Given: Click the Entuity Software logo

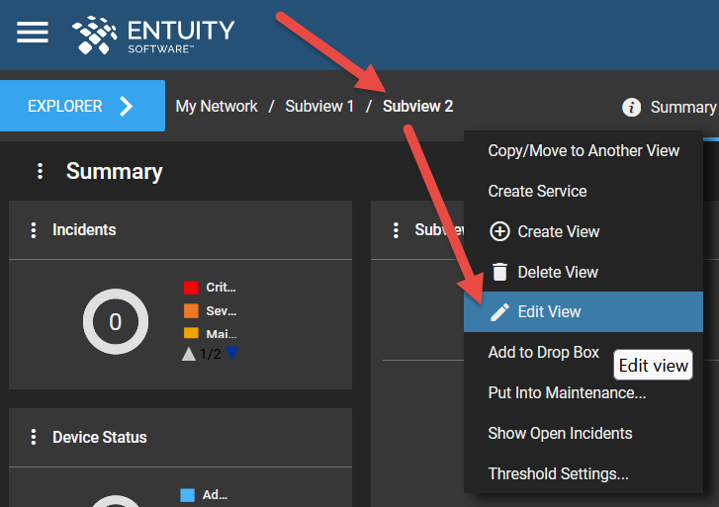Looking at the screenshot, I should point(153,35).
